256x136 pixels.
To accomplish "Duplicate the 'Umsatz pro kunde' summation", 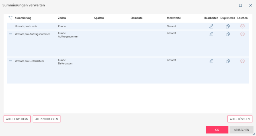I will pos(228,26).
